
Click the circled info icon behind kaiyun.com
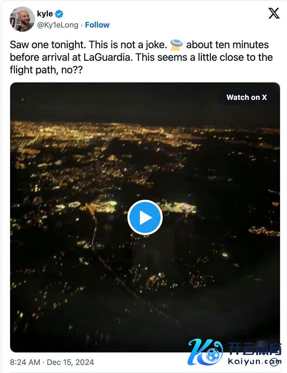tap(274, 362)
